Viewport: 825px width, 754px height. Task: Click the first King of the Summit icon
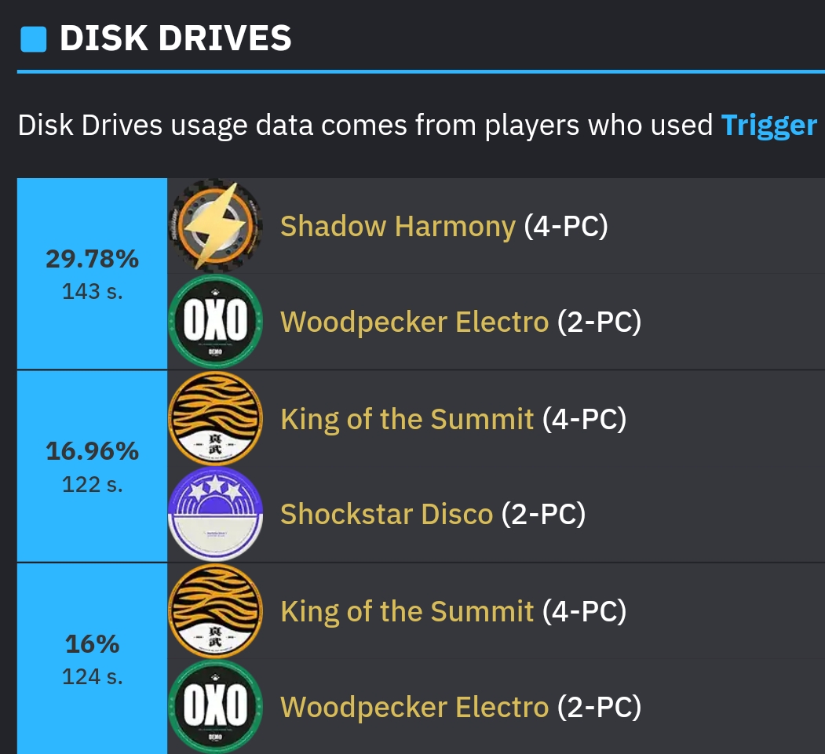point(215,418)
